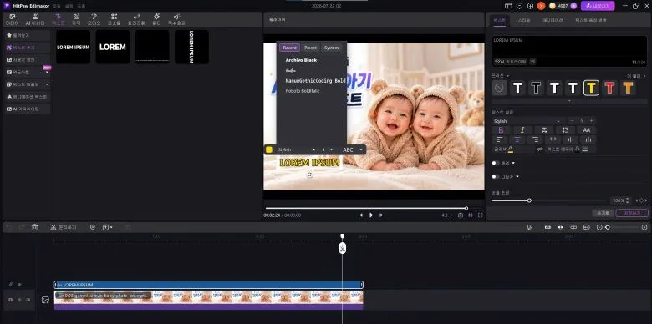Open the Audio tool in top toolbar
The width and height of the screenshot is (652, 324).
click(x=94, y=19)
